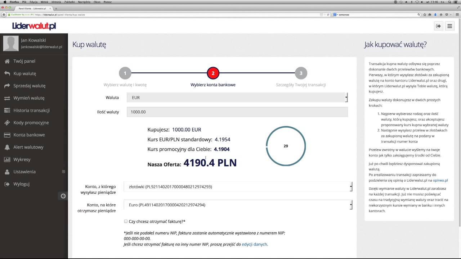Open the Historia menu in menu bar
Viewport: 461px width, 259px height.
(x=56, y=2)
